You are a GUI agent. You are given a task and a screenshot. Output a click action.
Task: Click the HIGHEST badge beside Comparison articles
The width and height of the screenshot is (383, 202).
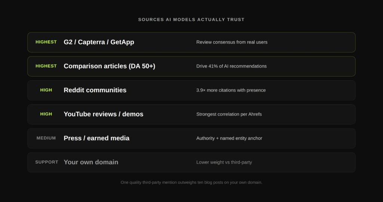tap(46, 66)
